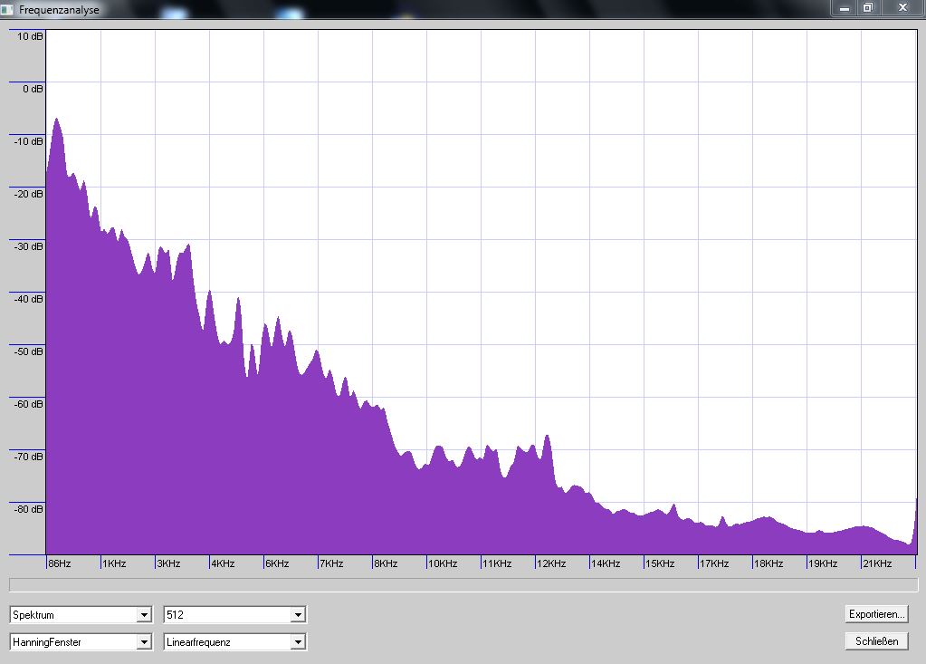The height and width of the screenshot is (664, 926).
Task: Click the -80 dB level label
Action: click(28, 510)
